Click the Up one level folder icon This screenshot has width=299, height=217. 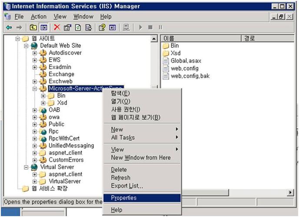click(x=33, y=28)
